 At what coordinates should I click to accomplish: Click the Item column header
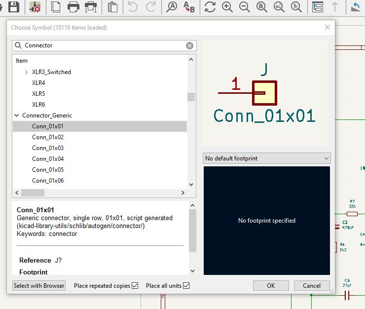22,61
